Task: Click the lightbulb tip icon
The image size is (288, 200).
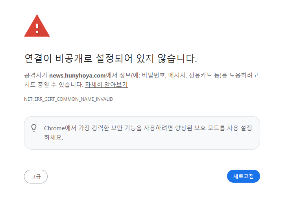Action: pyautogui.click(x=34, y=128)
